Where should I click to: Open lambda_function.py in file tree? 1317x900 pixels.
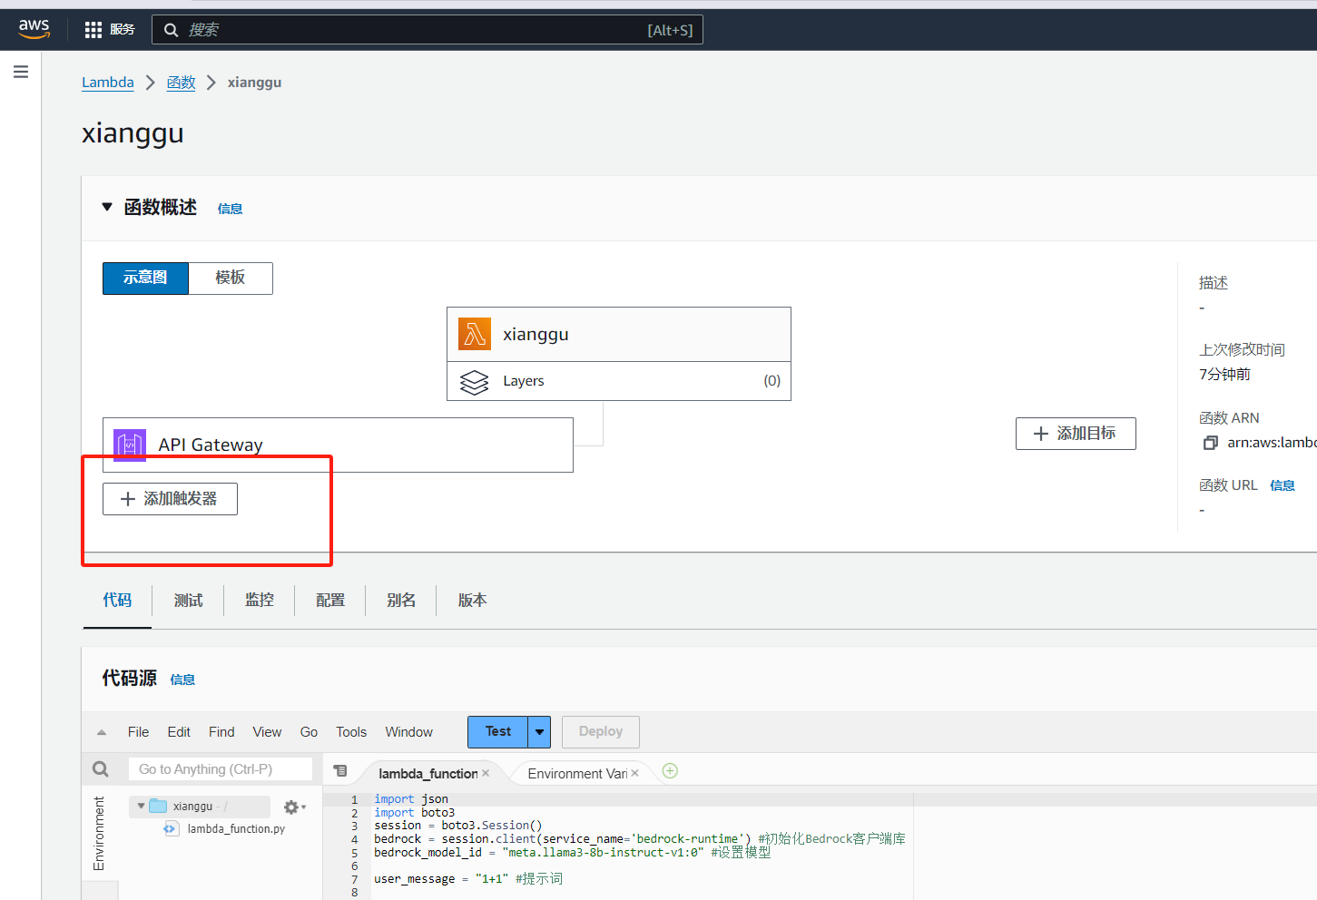point(236,828)
